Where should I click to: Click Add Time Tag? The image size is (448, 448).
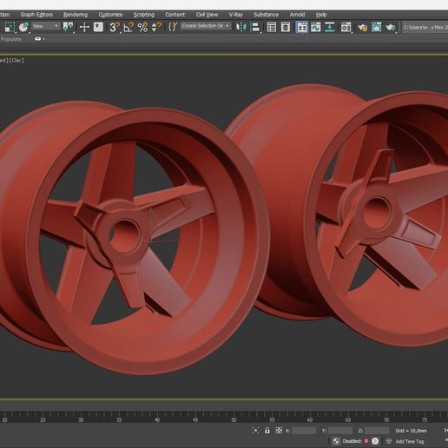point(410,441)
